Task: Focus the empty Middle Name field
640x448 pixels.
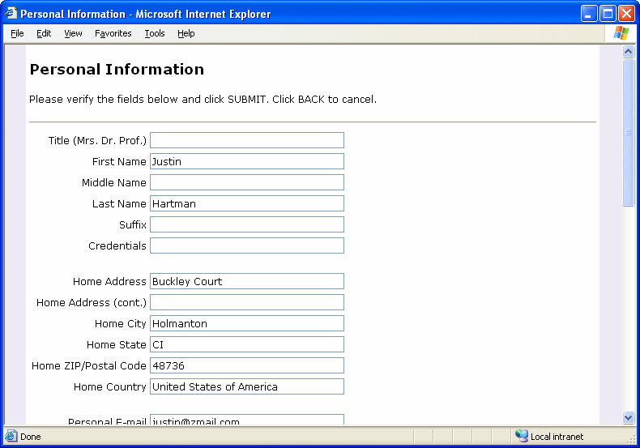Action: pos(246,182)
